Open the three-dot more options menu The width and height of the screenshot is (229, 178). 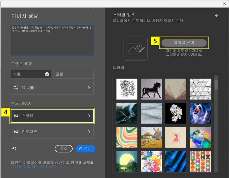pos(92,16)
